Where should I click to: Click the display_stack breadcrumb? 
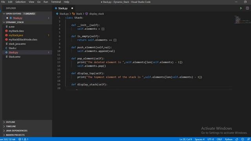[96, 14]
